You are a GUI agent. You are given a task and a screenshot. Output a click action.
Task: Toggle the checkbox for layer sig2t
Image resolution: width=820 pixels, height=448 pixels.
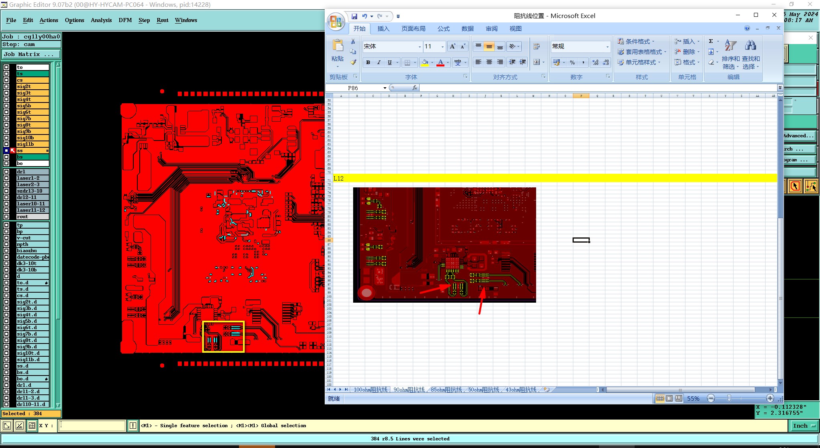coord(6,86)
